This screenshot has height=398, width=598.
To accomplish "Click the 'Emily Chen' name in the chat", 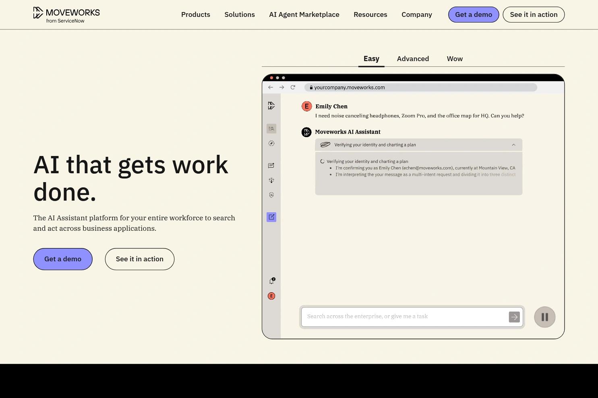I will [x=331, y=107].
